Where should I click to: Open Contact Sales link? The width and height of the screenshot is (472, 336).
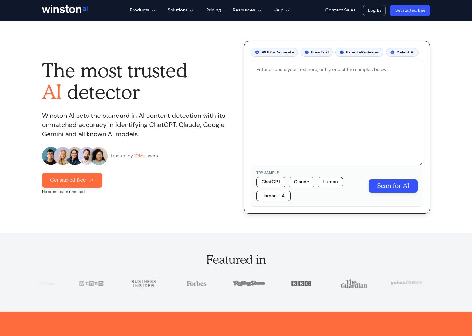[340, 10]
